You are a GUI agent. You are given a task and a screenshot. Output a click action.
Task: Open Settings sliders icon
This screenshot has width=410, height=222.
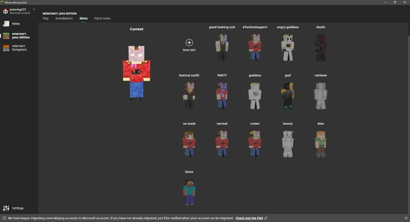tap(6, 208)
